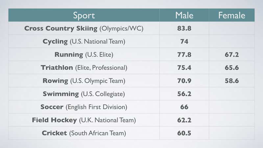The image size is (263, 148).
Task: Click the Soccer (English First Division) label
Action: (84, 107)
